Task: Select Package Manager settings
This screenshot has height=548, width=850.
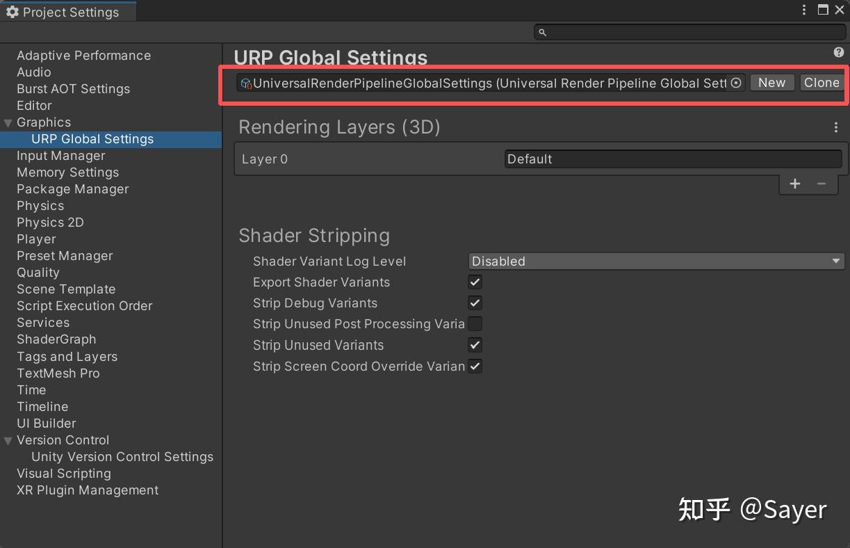Action: pos(72,189)
